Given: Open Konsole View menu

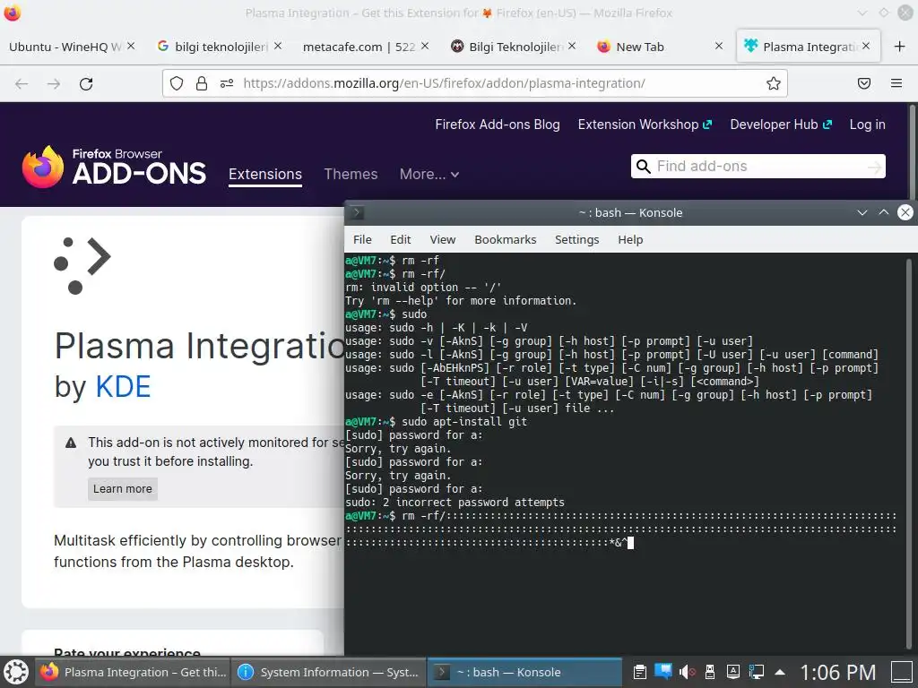Looking at the screenshot, I should [x=443, y=239].
